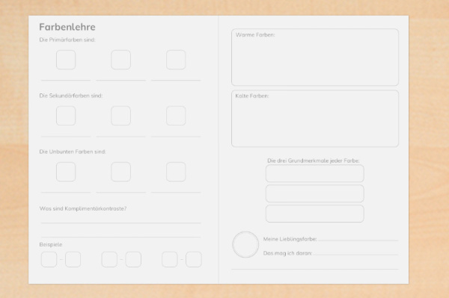
Task: Click the "Die Sekundärfarben sind:" label
Action: 71,96
